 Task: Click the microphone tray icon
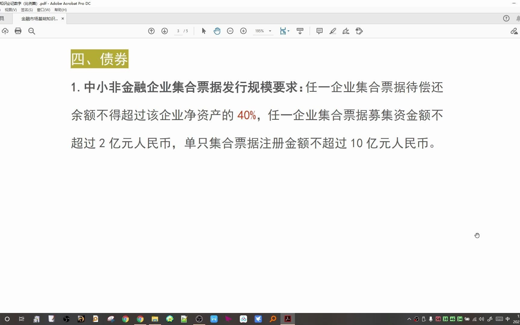(431, 319)
